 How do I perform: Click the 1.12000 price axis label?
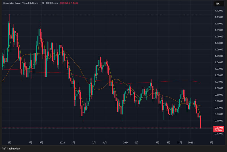(x=219, y=11)
